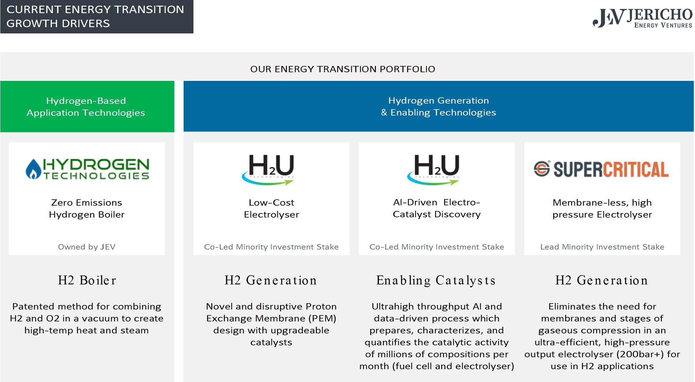Click the Novel and disruptive Proton Exchange paragraph

click(x=271, y=324)
